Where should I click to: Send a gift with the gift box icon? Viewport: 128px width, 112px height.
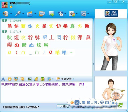(42, 79)
